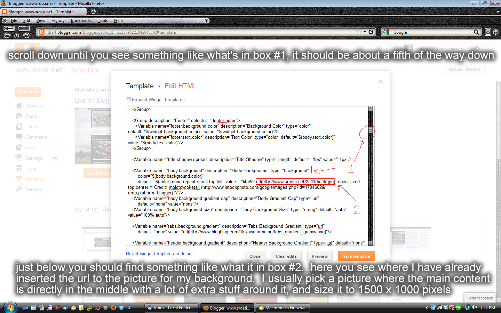
Task: Click the Close button in the dialog
Action: [255, 256]
